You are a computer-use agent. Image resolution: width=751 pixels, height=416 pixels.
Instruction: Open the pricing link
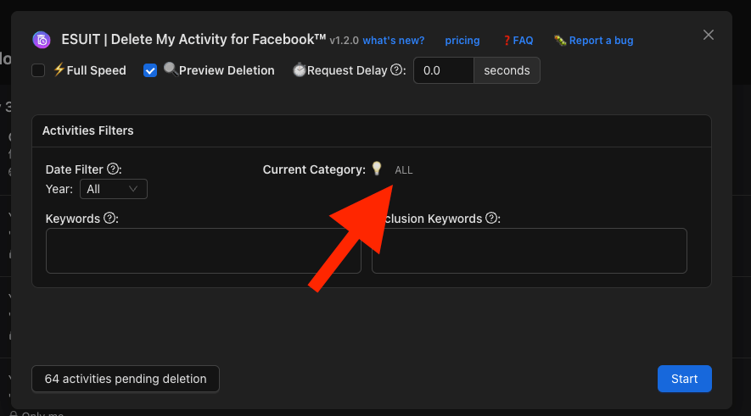[462, 41]
